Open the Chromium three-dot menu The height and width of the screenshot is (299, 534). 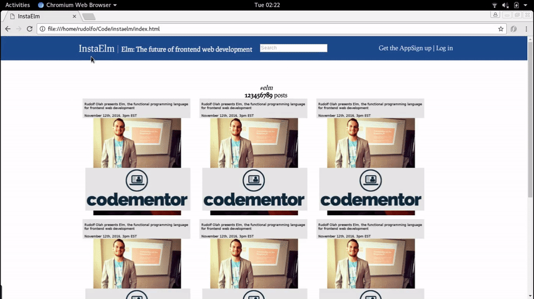pyautogui.click(x=526, y=29)
